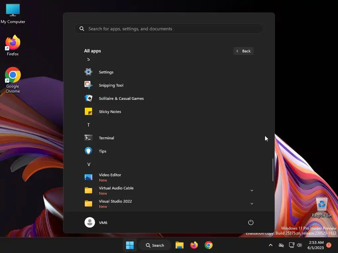Go back using the Back button
Image resolution: width=338 pixels, height=253 pixels.
click(x=243, y=51)
